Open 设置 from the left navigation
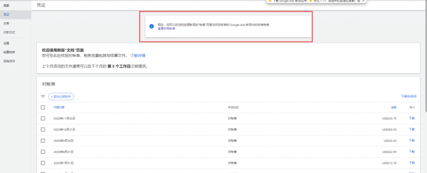Screen dimensions: 427x173 tap(6, 43)
